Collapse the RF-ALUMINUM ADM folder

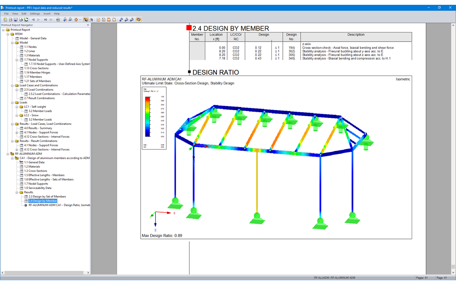[8, 154]
